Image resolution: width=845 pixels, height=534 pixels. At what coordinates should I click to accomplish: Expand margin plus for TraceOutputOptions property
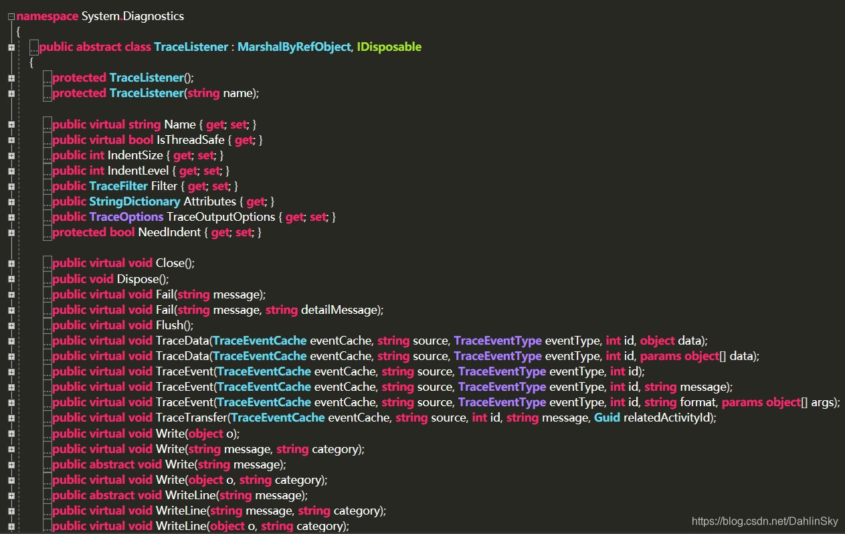(11, 217)
